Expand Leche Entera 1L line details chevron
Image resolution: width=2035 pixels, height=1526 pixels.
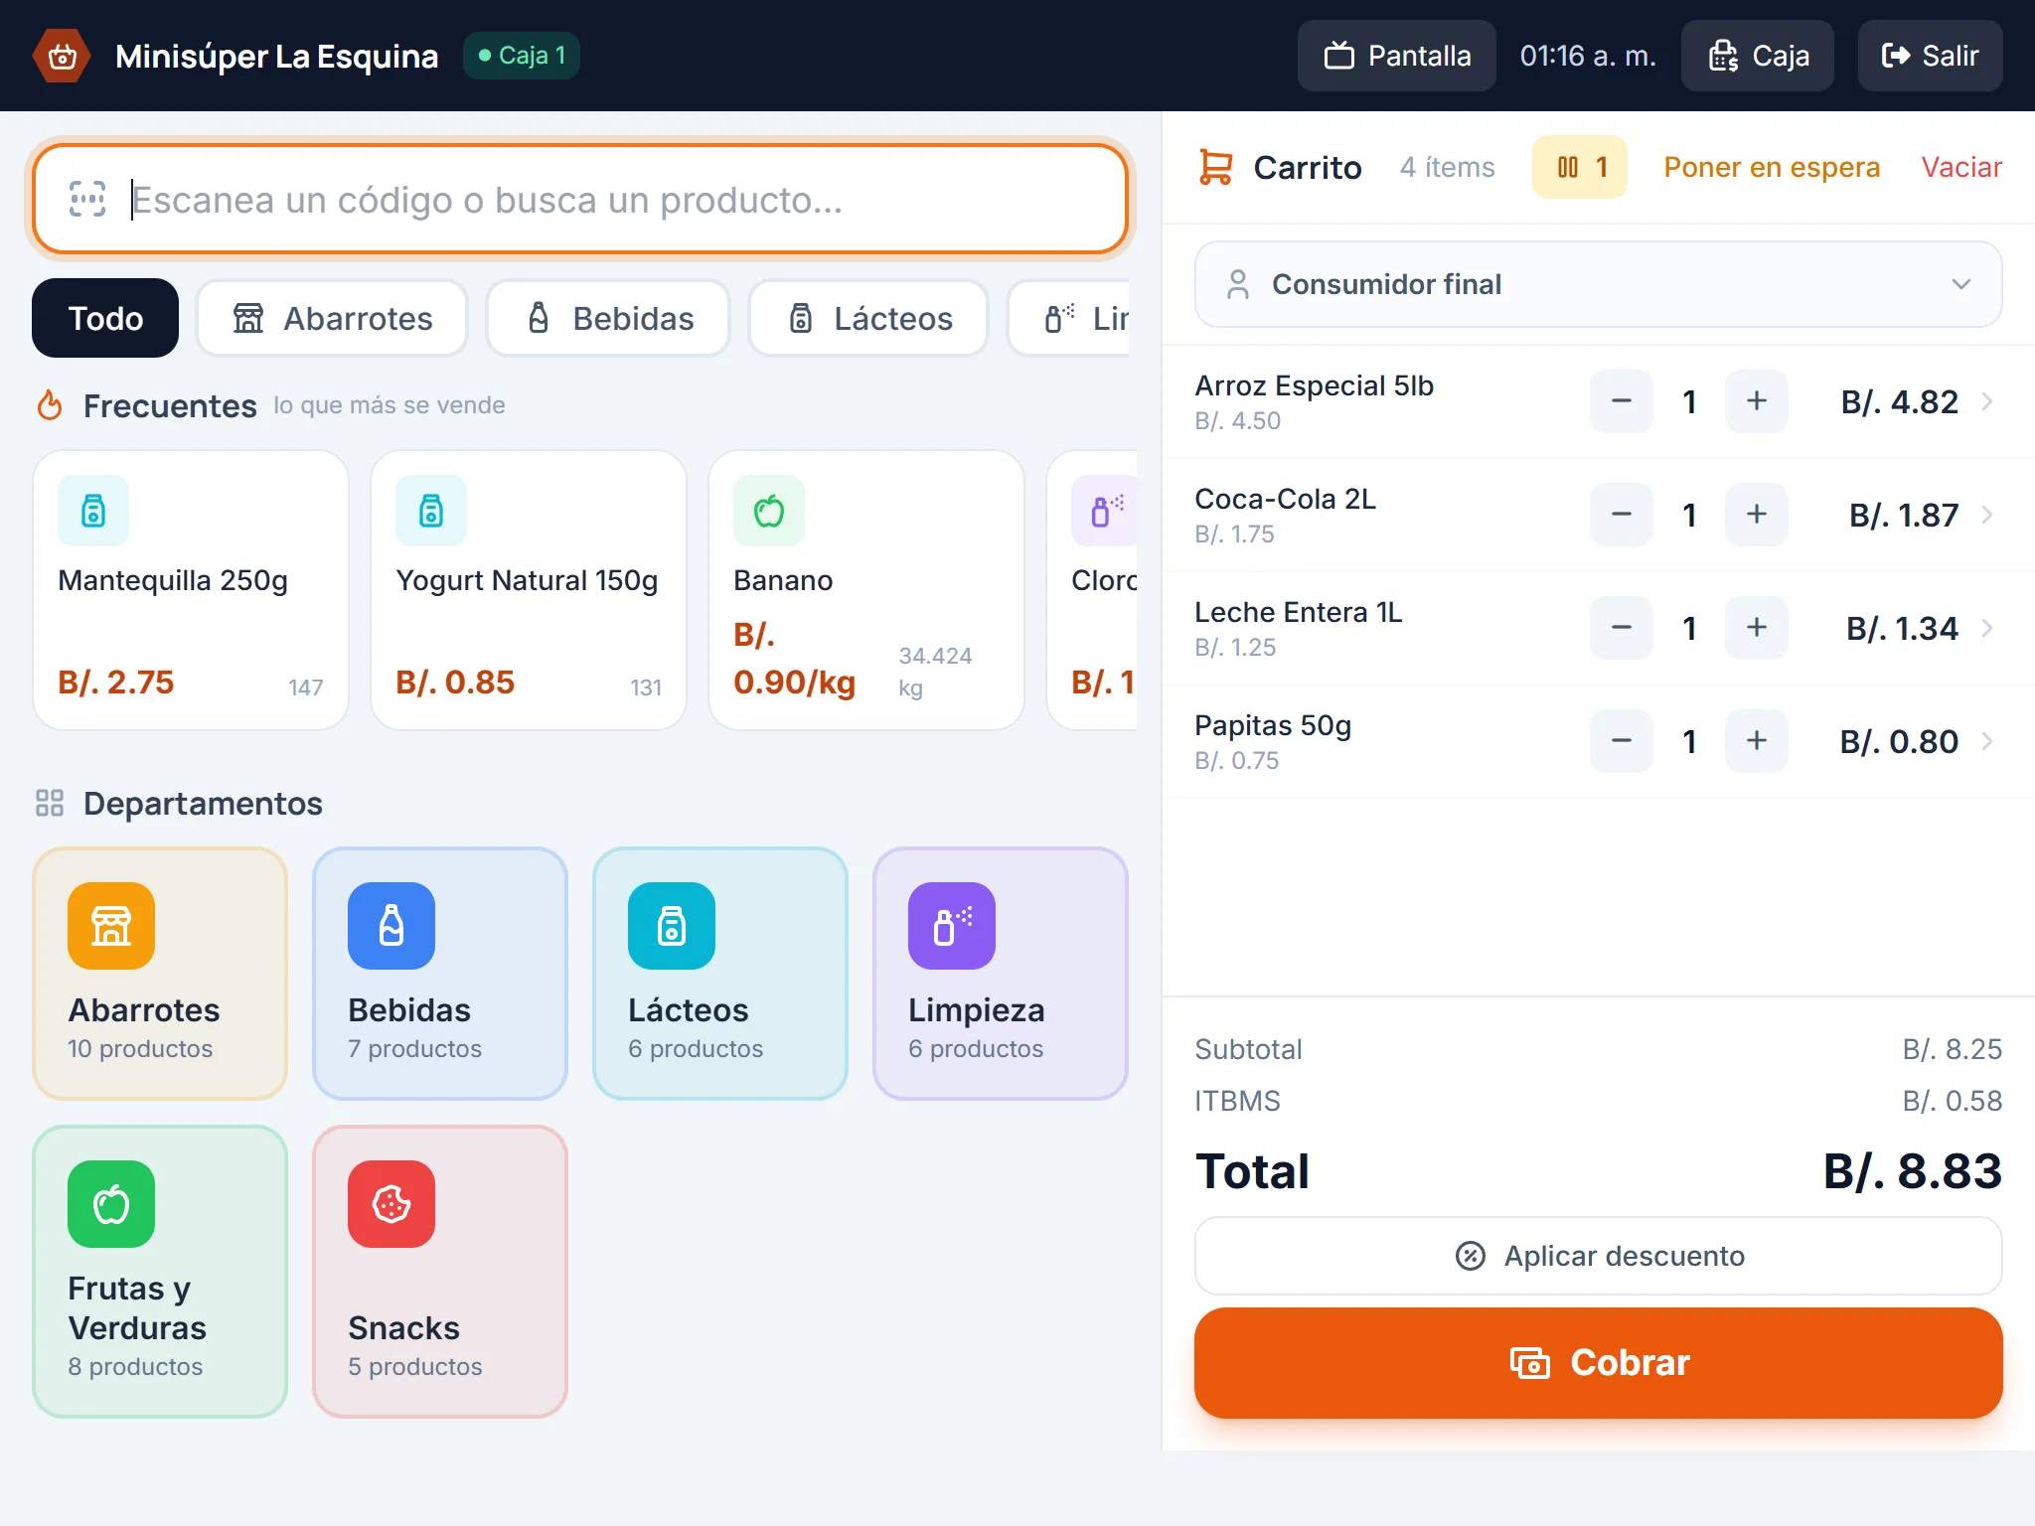[1987, 628]
